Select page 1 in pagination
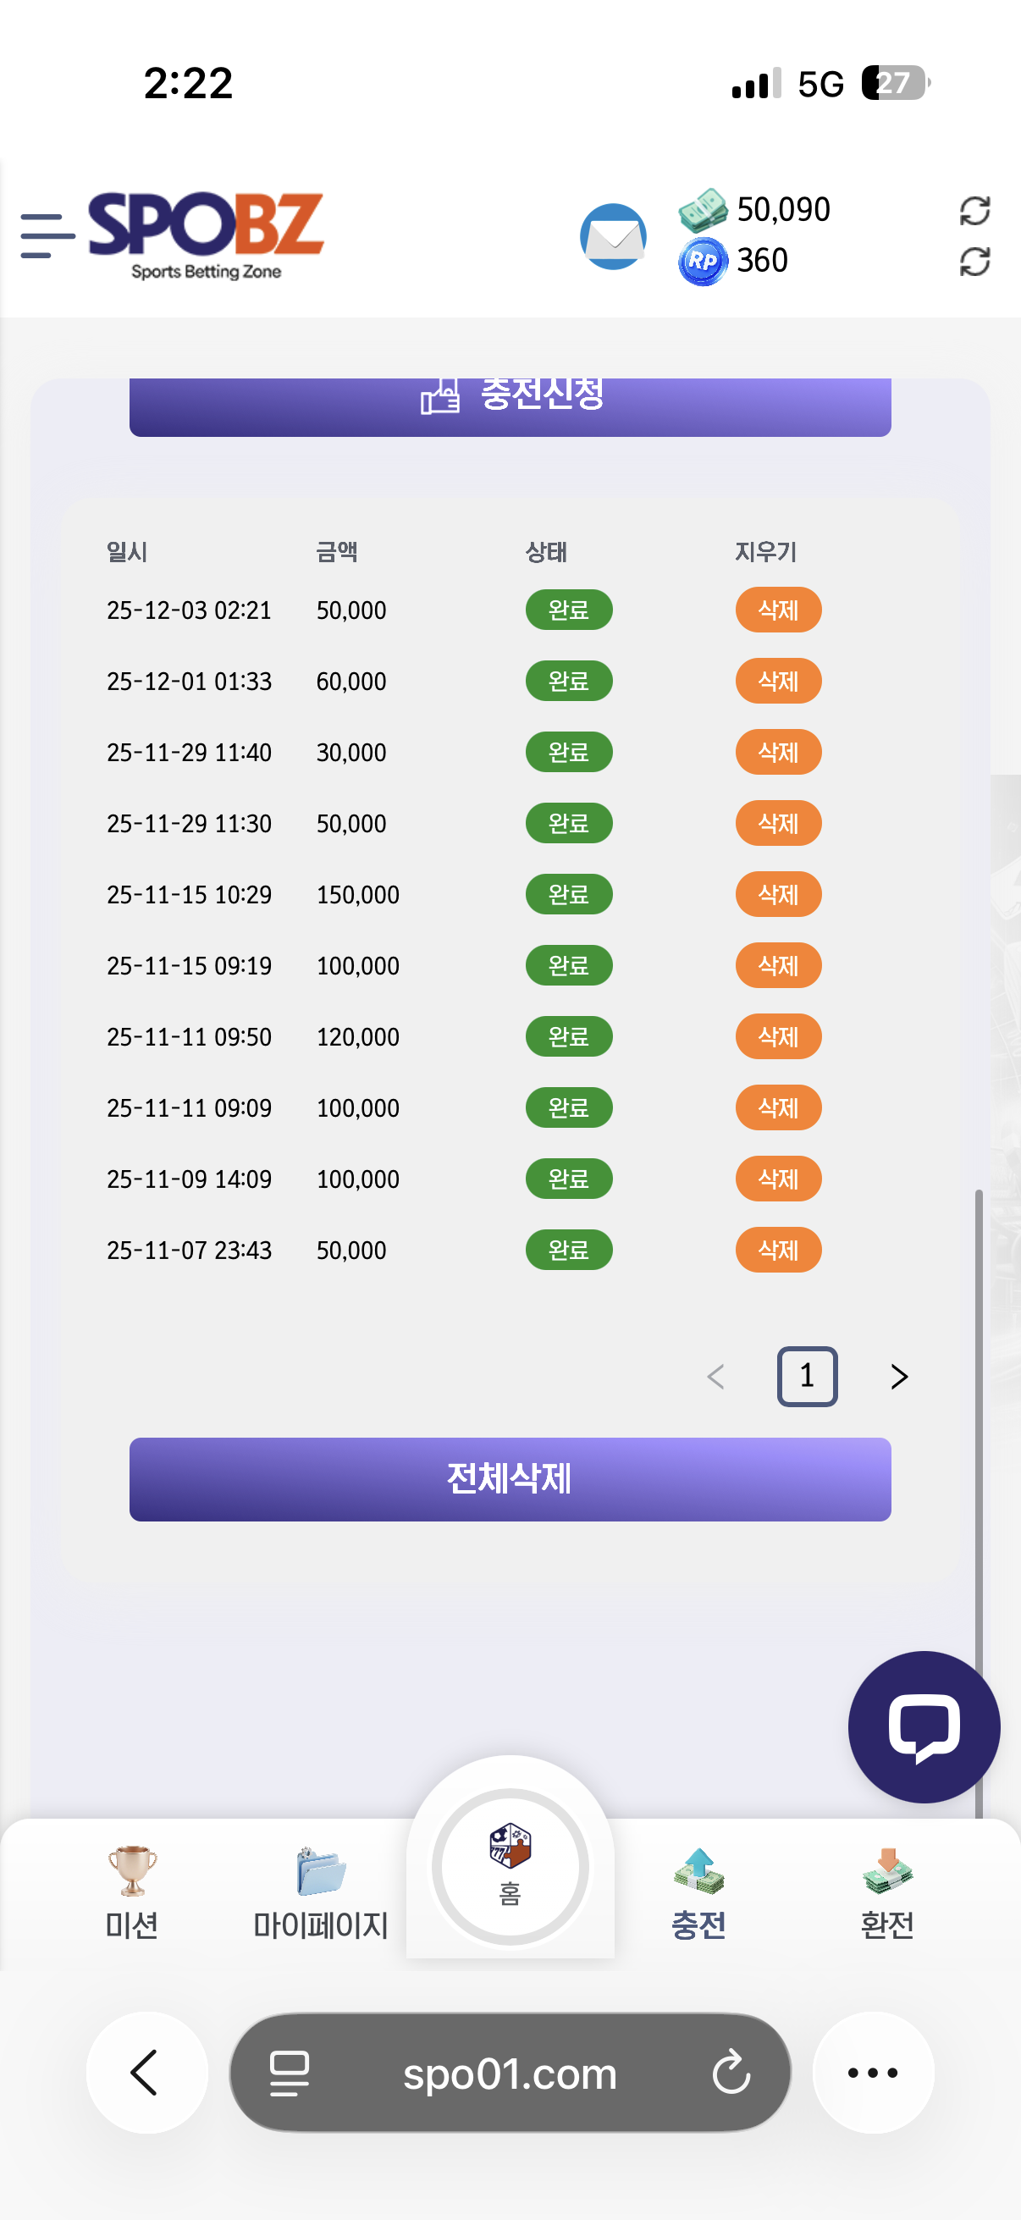The height and width of the screenshot is (2220, 1021). coord(807,1377)
